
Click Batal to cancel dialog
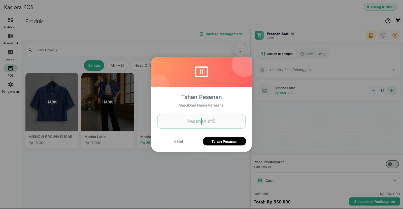click(x=179, y=141)
